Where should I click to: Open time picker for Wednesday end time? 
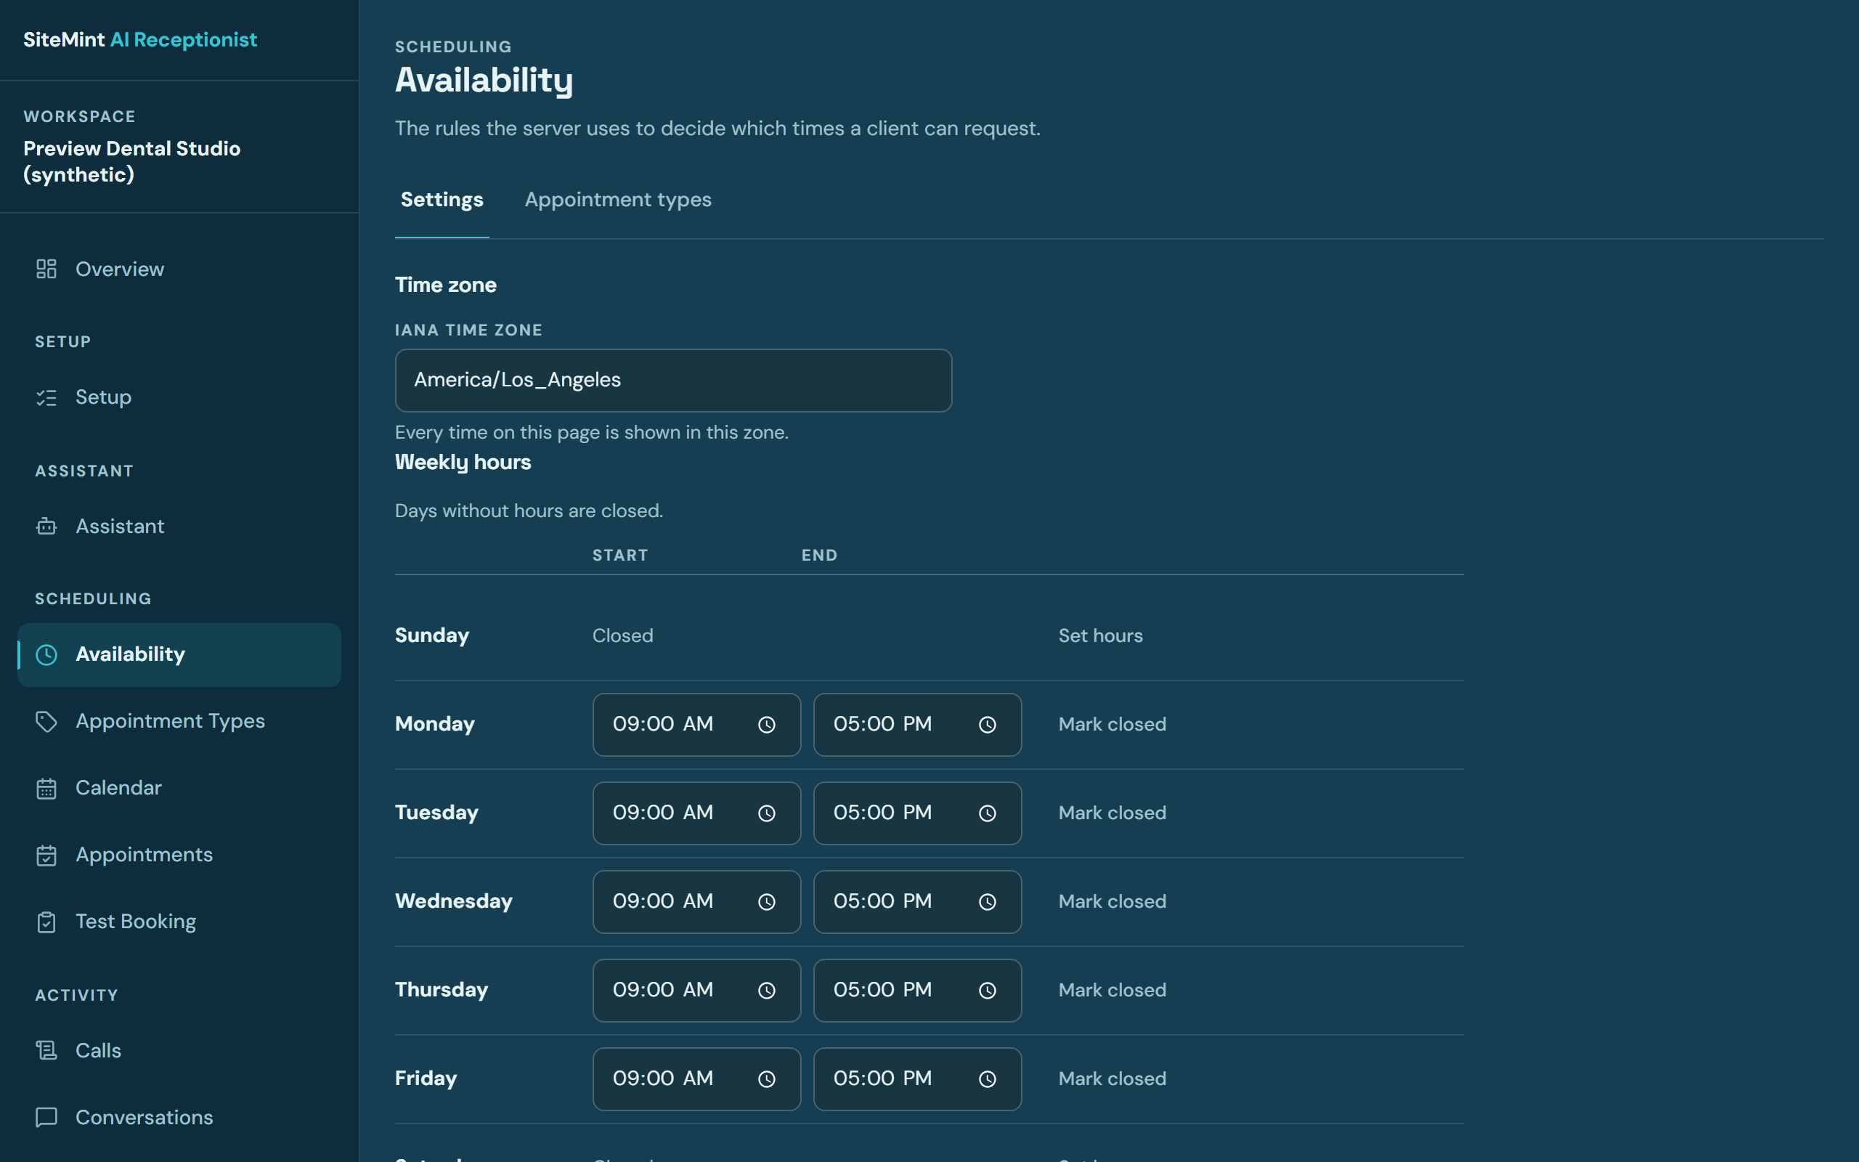point(987,901)
